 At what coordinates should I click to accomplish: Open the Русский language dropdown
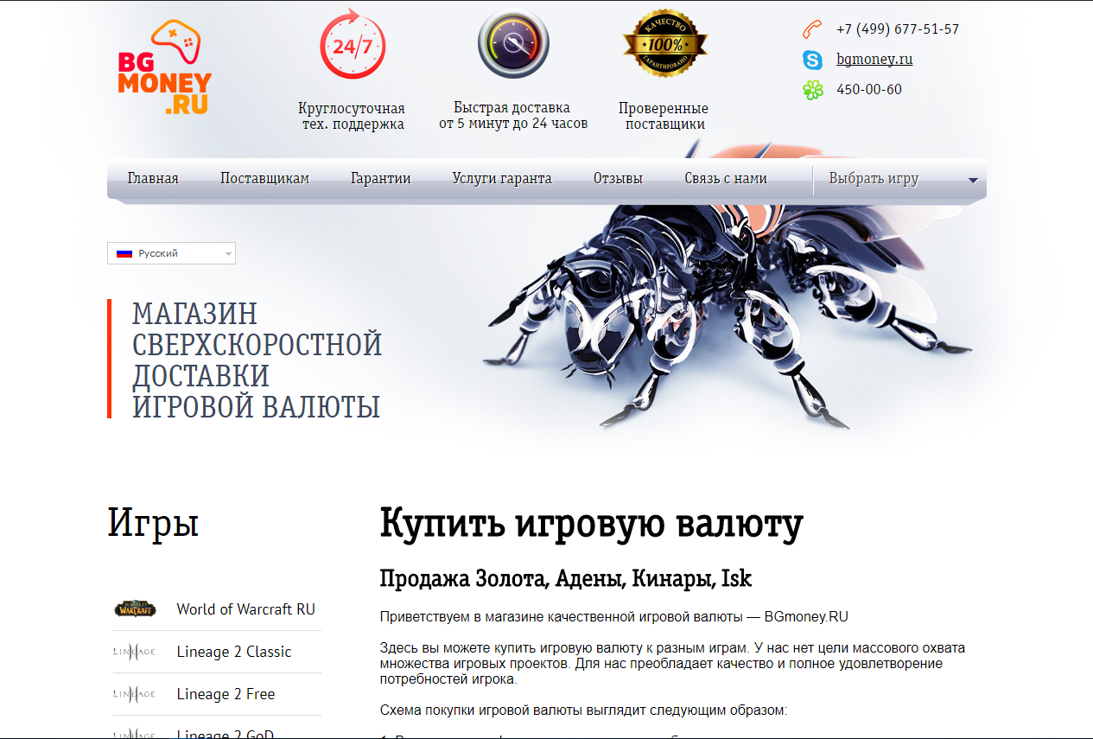(x=171, y=253)
